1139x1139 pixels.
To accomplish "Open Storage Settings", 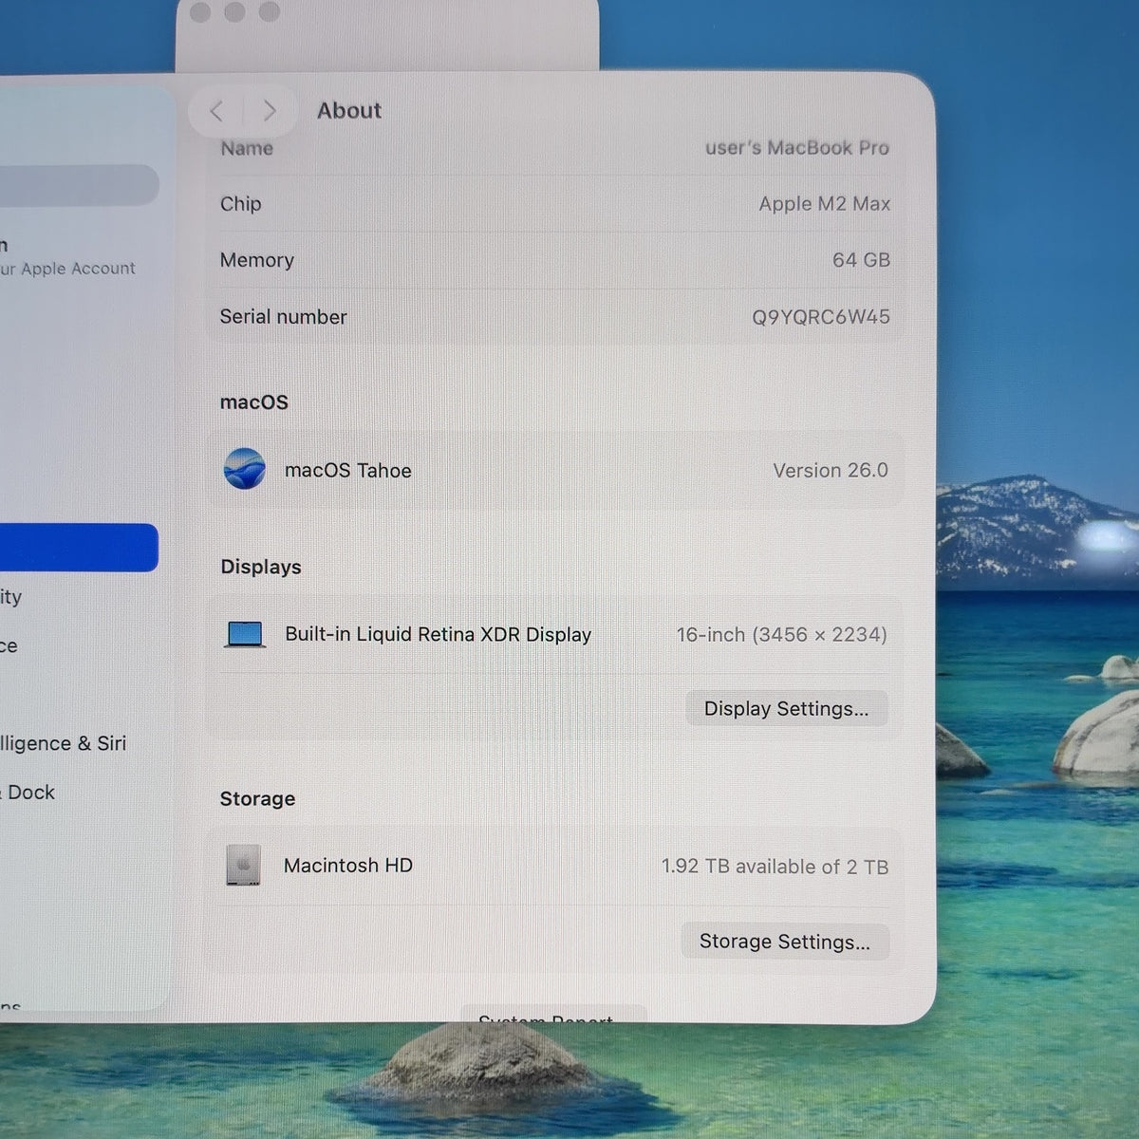I will point(785,942).
